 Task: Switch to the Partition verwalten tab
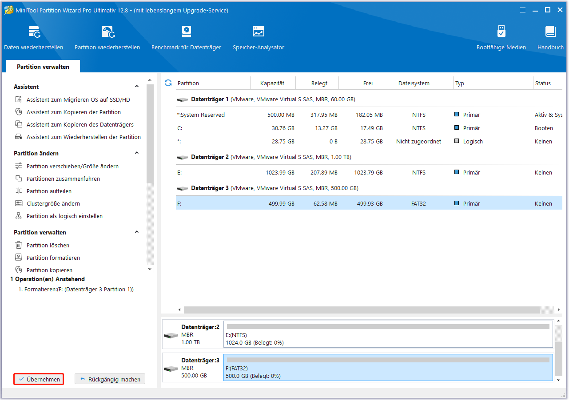pyautogui.click(x=43, y=67)
